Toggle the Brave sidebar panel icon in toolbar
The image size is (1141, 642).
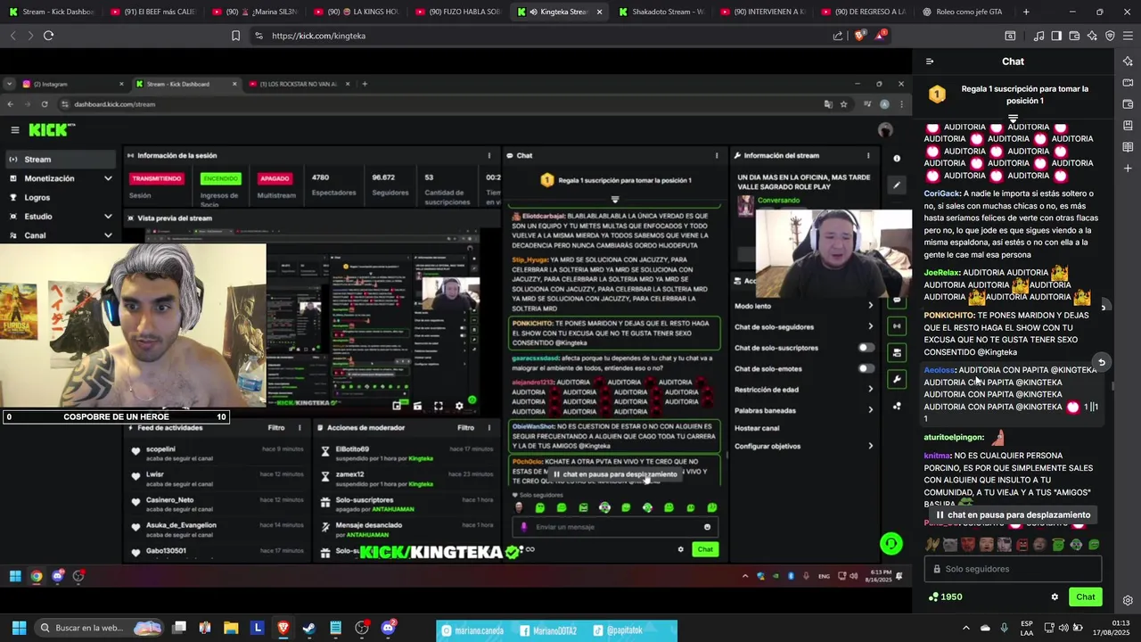tap(1056, 36)
